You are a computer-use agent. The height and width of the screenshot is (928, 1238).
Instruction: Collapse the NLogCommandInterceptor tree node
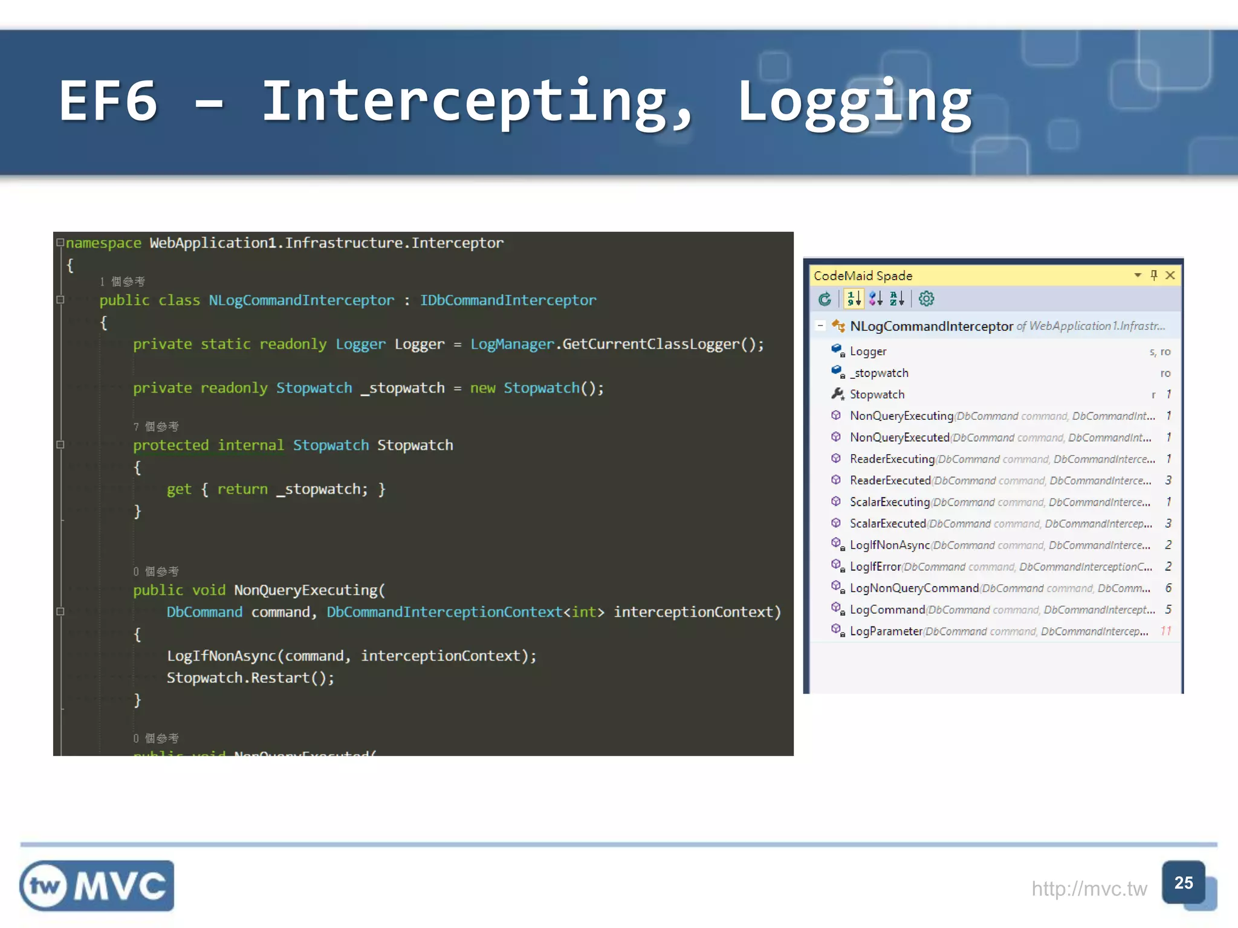[x=820, y=326]
